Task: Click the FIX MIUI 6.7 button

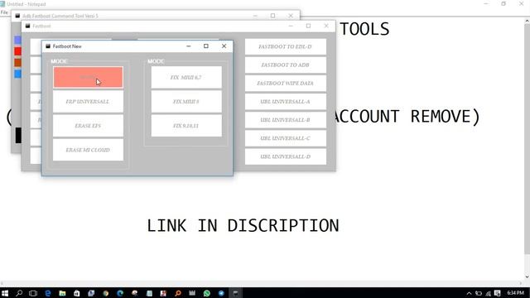Action: [186, 77]
